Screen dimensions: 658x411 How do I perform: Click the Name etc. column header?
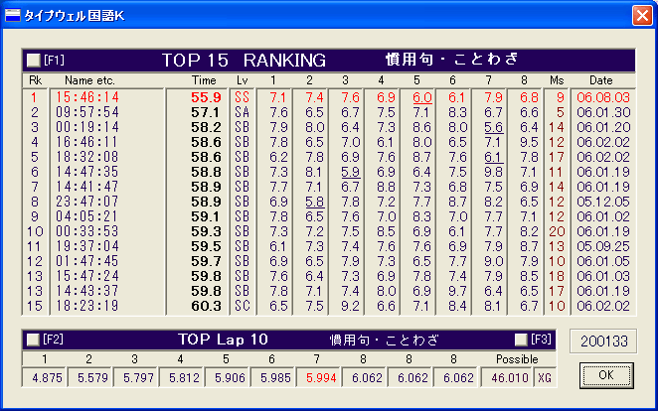point(89,80)
